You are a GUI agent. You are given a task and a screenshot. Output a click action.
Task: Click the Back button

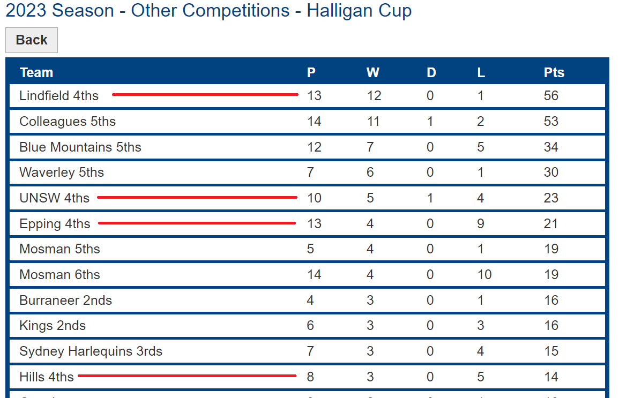(31, 40)
